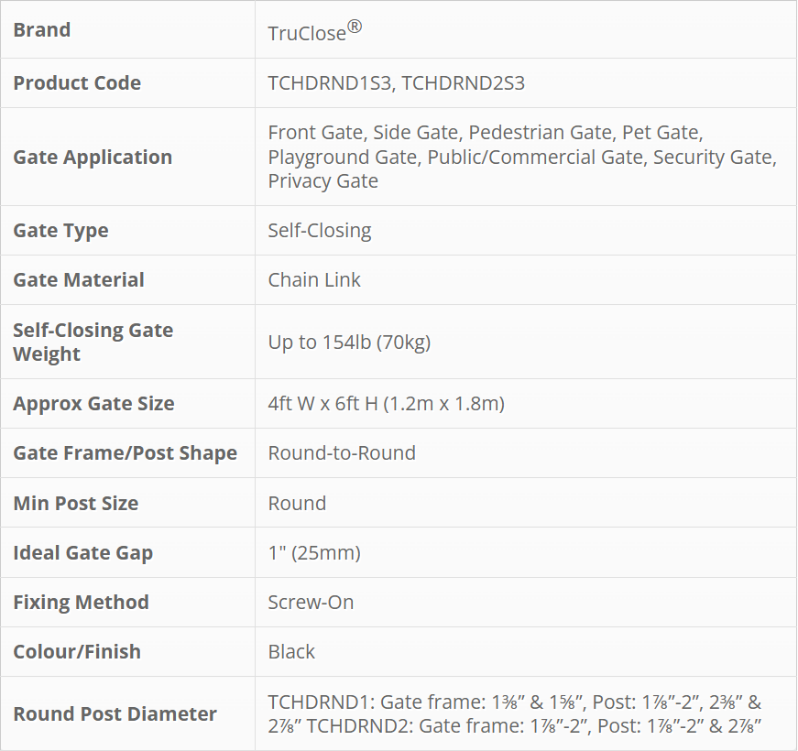Image resolution: width=798 pixels, height=751 pixels.
Task: Select the Approx Gate Size label
Action: pyautogui.click(x=93, y=404)
